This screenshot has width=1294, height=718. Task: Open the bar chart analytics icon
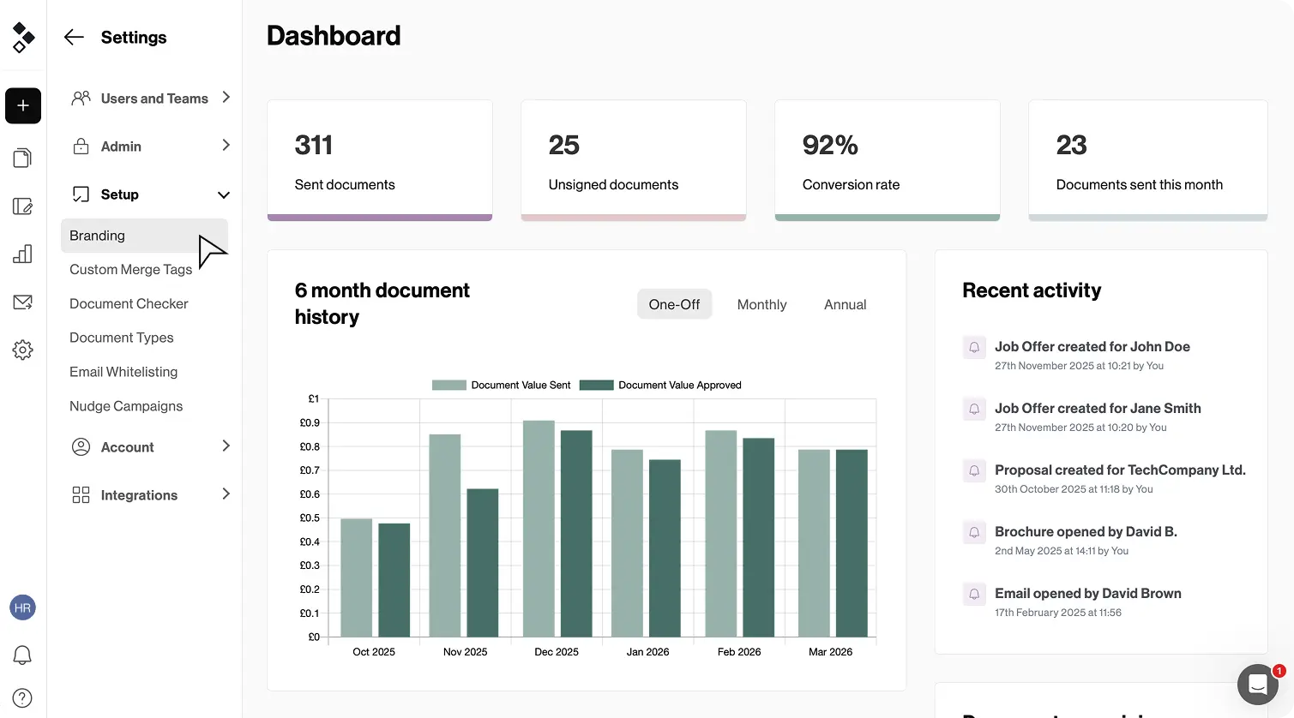point(23,254)
